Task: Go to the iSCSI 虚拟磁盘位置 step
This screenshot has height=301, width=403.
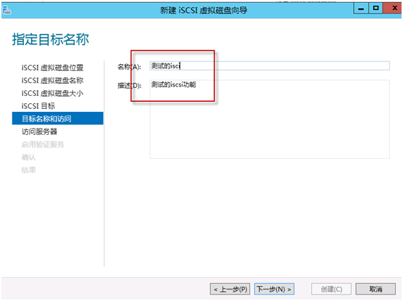Action: pos(53,68)
